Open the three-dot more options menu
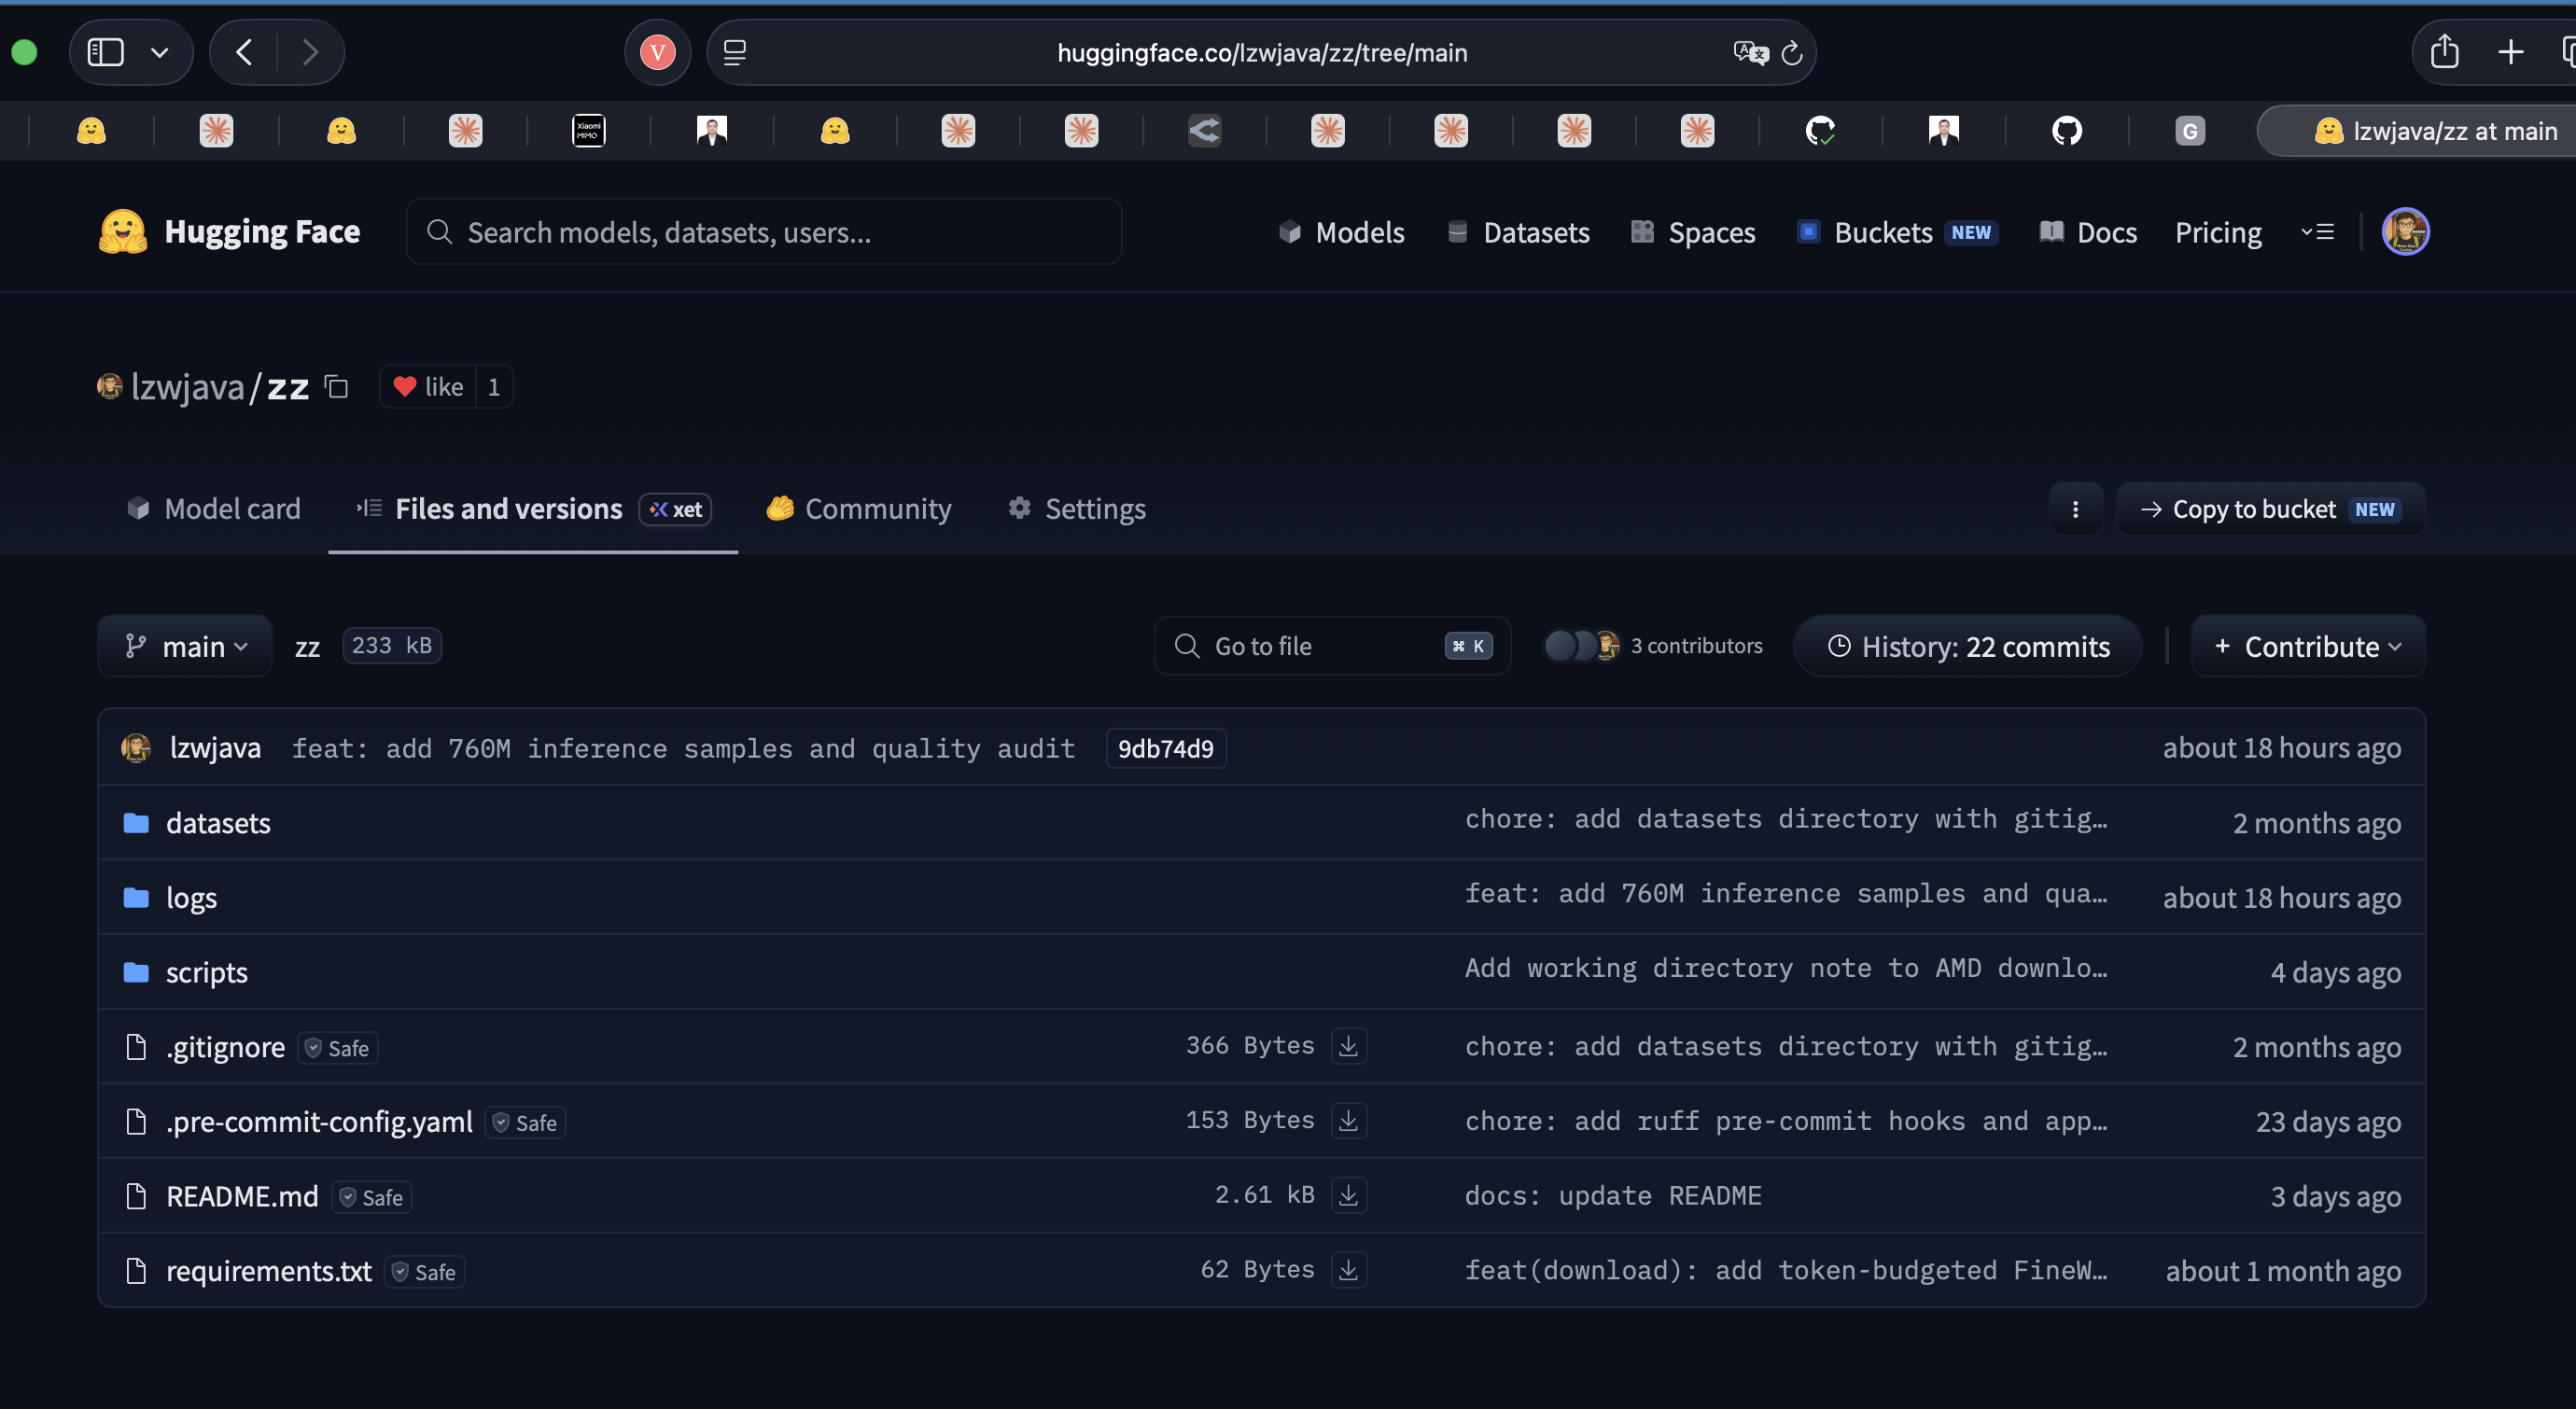Screen dimensions: 2576x1409 [x=2075, y=509]
